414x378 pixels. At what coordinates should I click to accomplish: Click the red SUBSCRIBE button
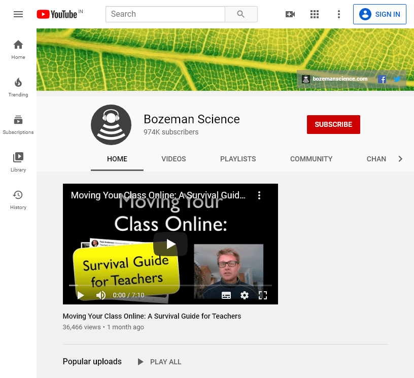pos(333,124)
